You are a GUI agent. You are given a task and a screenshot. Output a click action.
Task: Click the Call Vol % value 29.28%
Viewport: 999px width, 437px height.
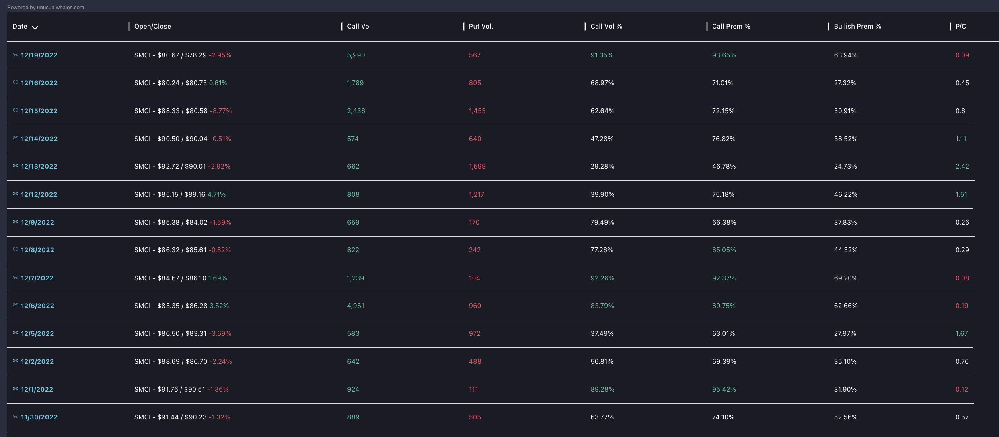(602, 166)
